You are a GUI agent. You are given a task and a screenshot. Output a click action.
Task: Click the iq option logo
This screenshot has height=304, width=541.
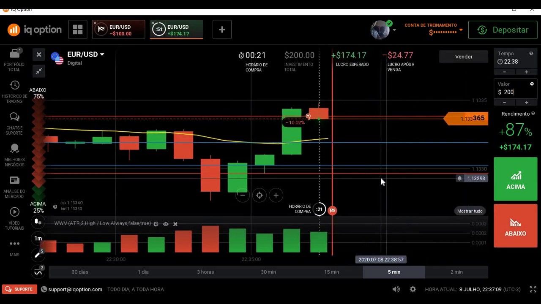(x=35, y=30)
